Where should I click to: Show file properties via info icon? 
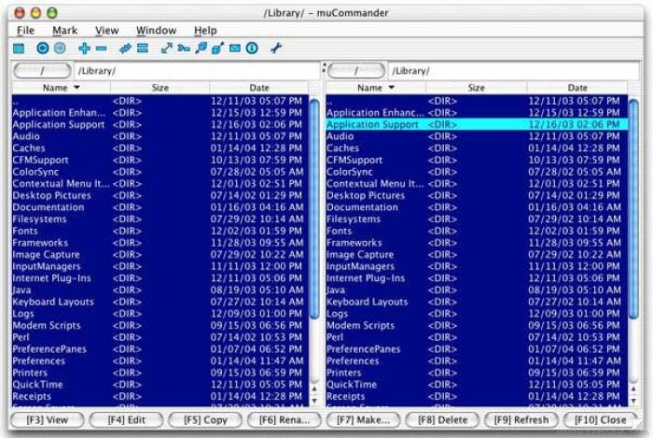252,49
